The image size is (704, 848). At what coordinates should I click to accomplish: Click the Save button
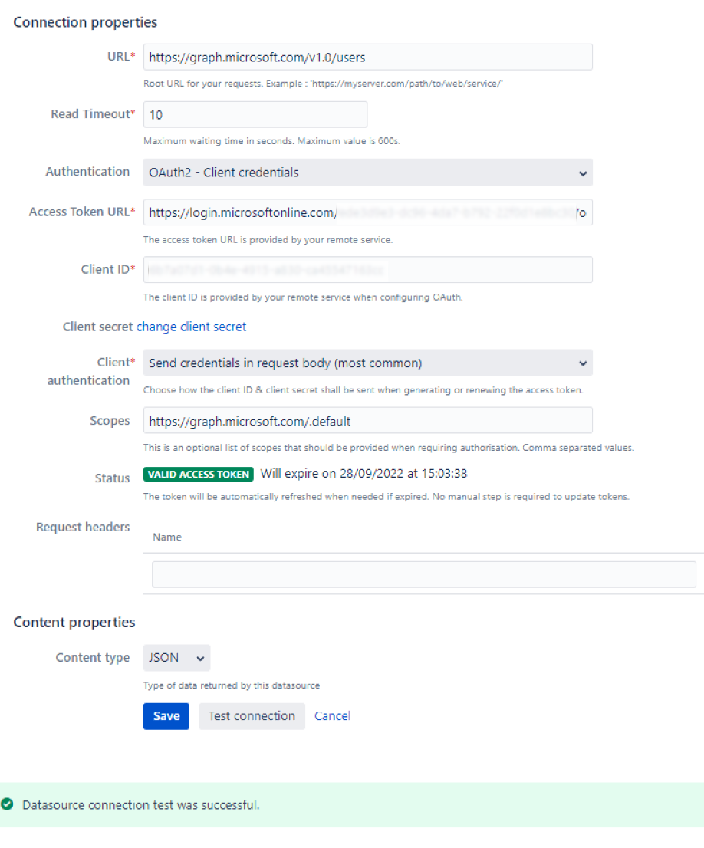tap(166, 716)
